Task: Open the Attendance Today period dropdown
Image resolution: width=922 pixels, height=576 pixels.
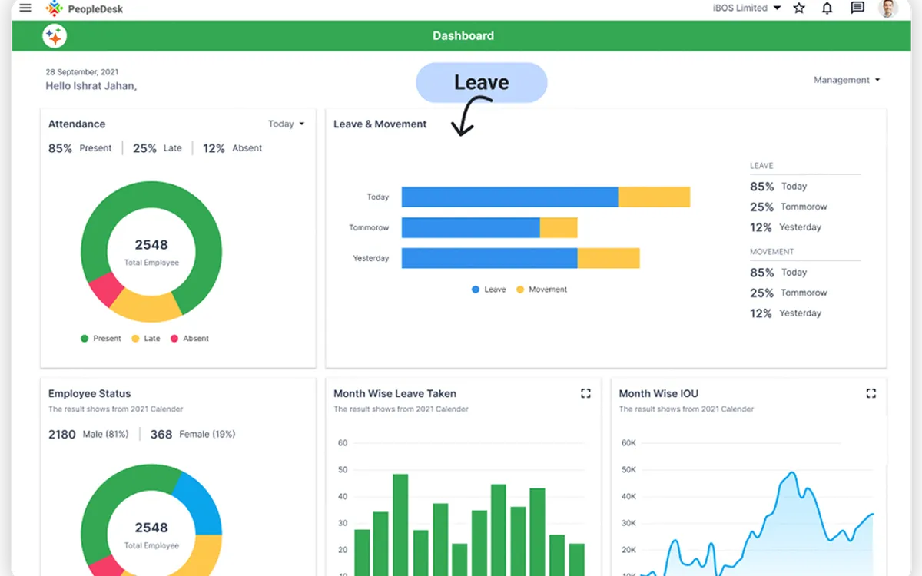Action: [x=286, y=124]
